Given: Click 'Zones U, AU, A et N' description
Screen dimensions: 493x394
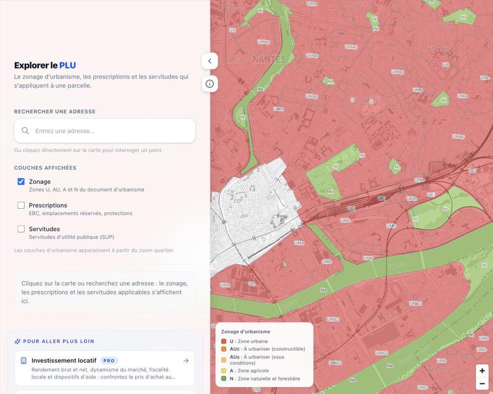Looking at the screenshot, I should point(86,190).
